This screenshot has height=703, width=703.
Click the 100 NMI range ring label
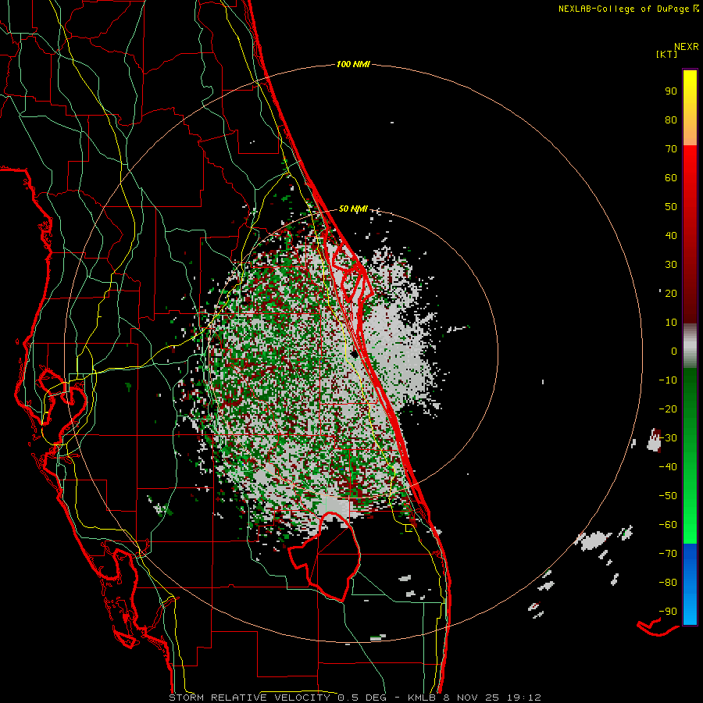click(x=353, y=64)
